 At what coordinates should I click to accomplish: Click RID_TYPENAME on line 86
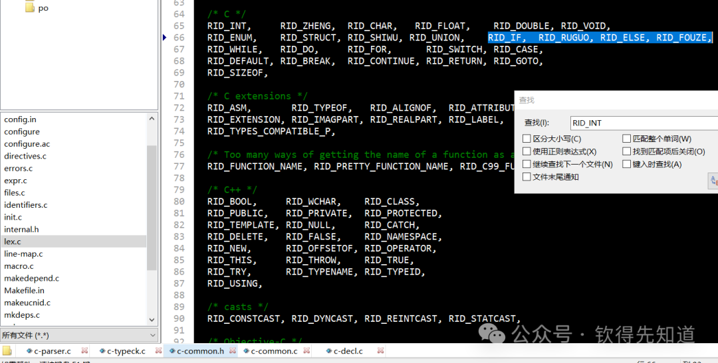point(320,272)
